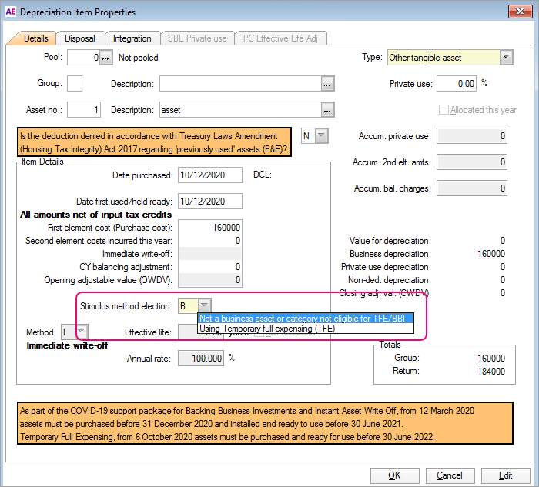Choose Not a business asset option
The height and width of the screenshot is (487, 539).
pos(306,318)
